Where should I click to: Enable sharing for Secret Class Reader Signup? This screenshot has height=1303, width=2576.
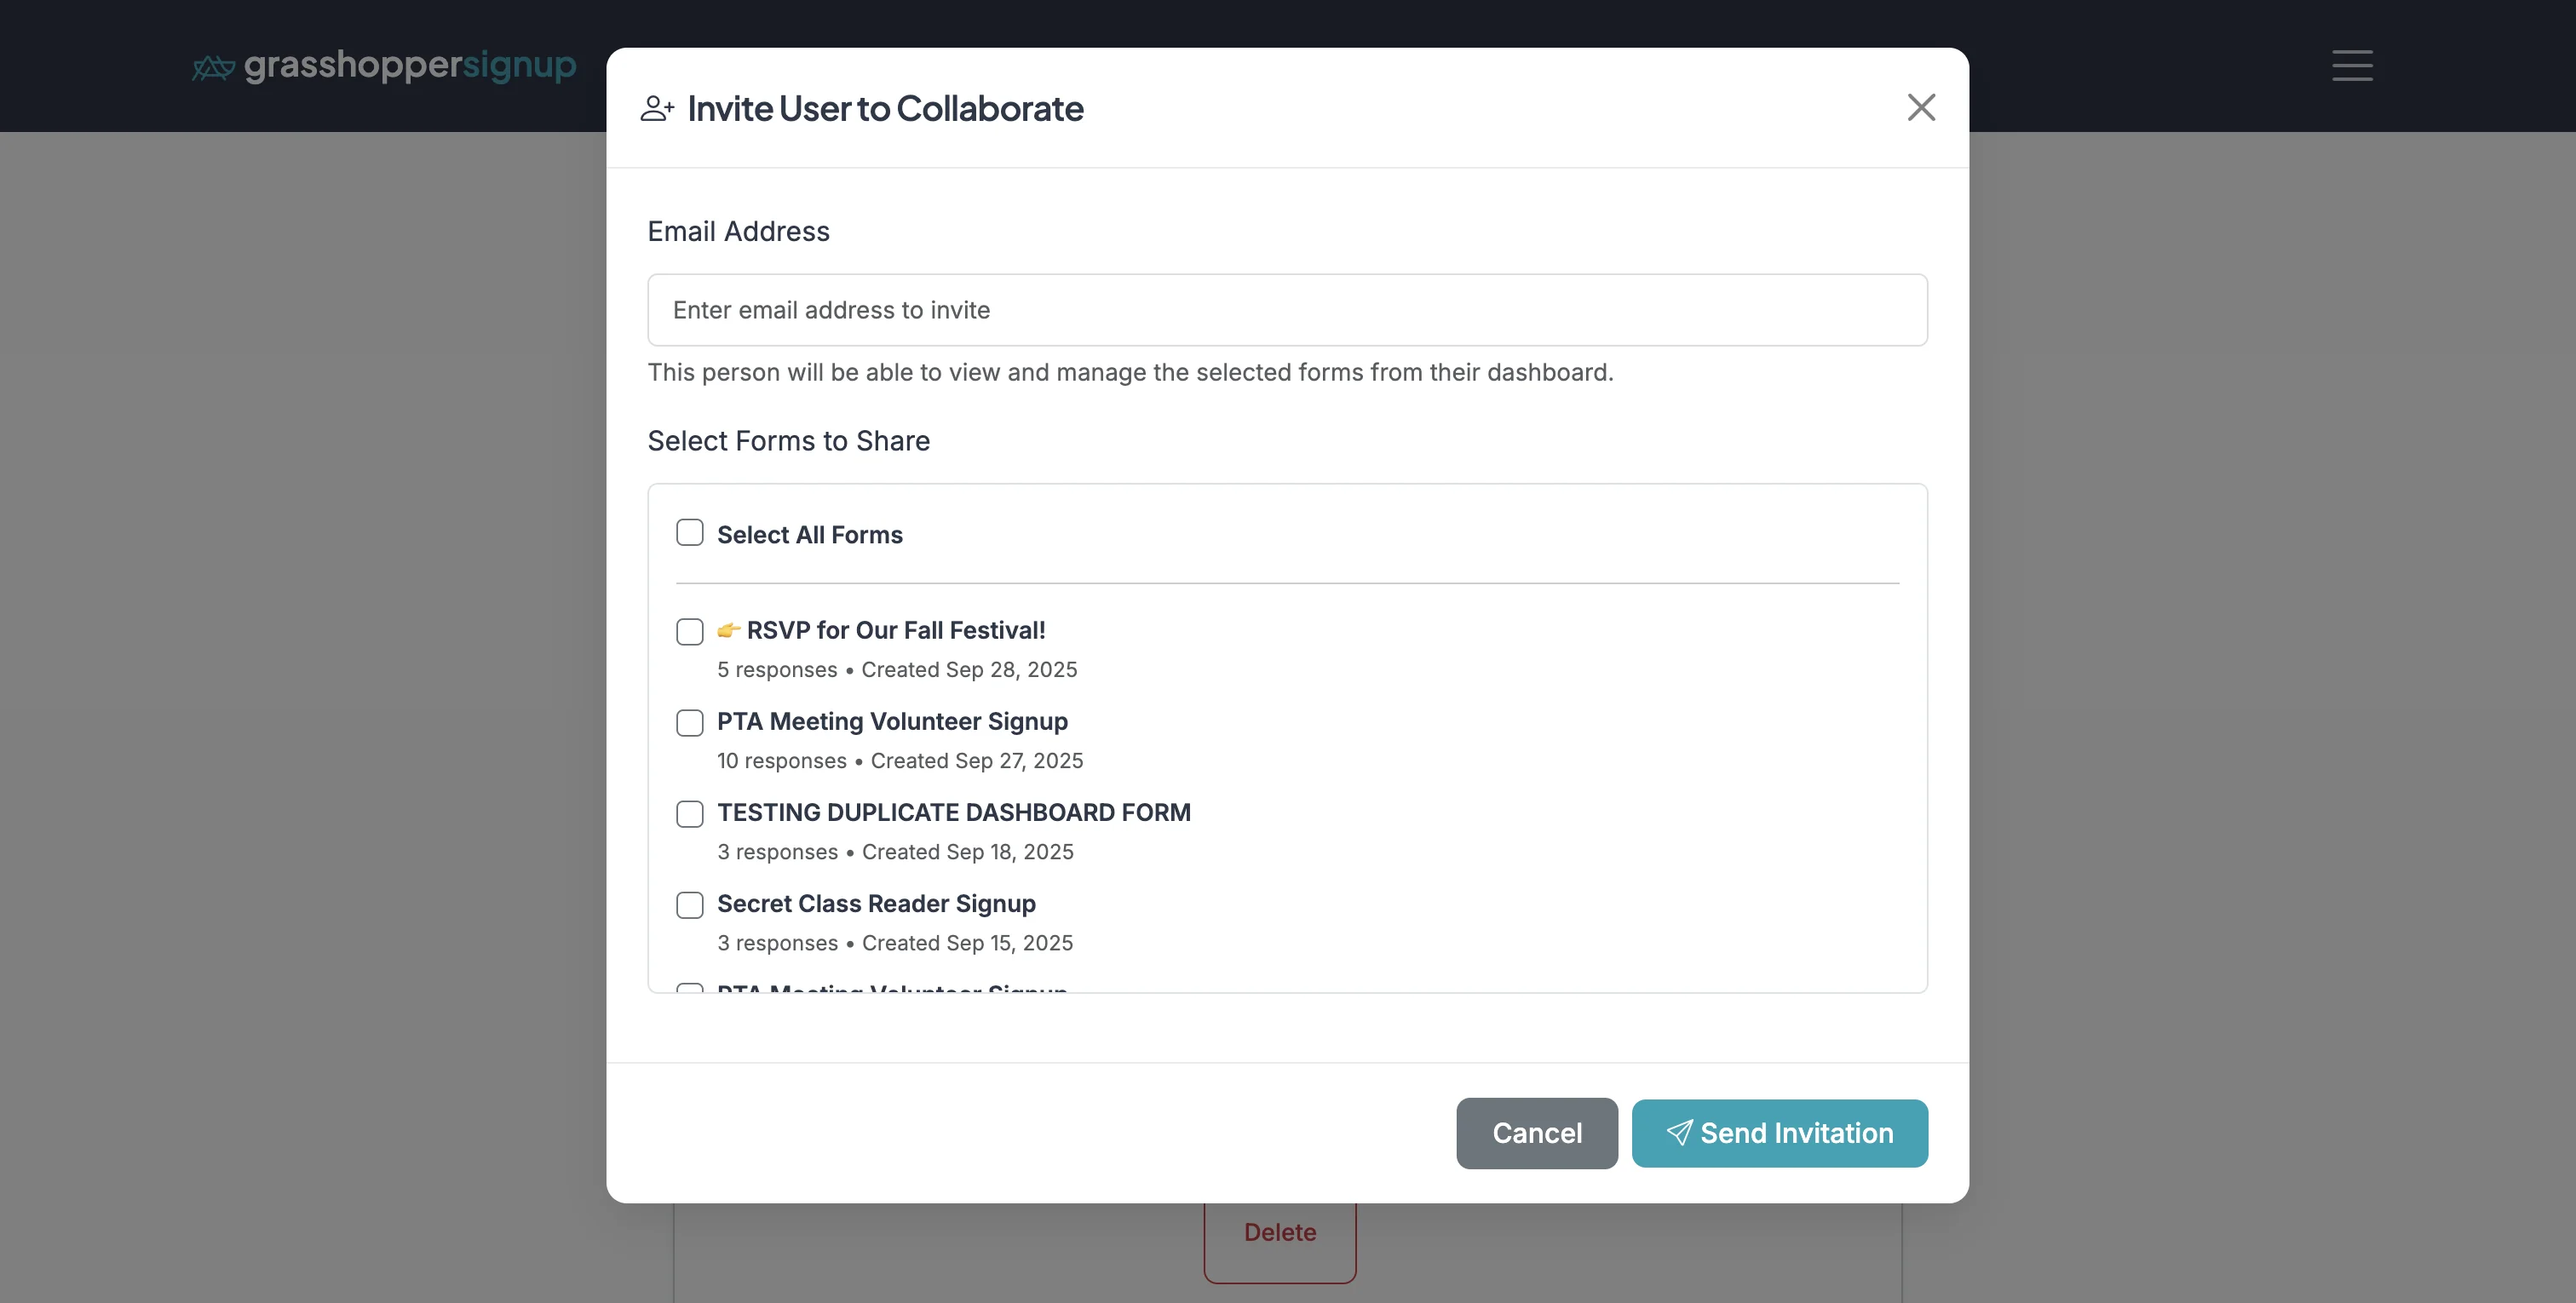pyautogui.click(x=689, y=905)
